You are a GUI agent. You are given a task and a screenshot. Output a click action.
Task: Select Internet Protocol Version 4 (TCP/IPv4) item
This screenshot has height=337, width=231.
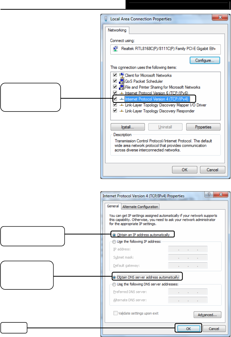tap(156, 99)
